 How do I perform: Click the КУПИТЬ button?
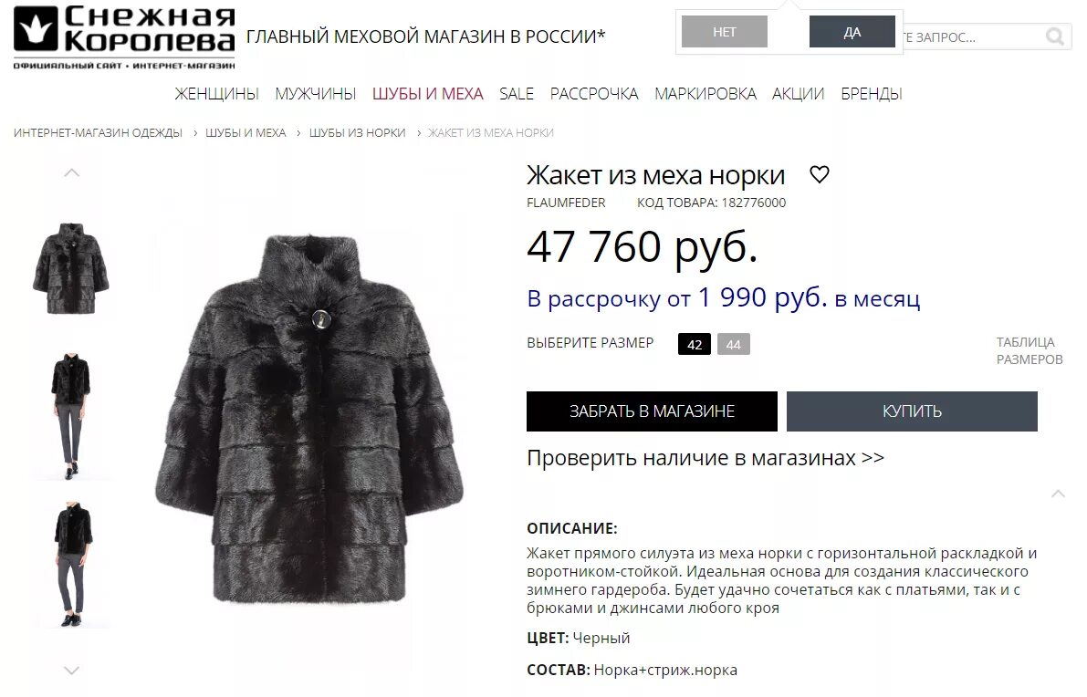[x=913, y=411]
